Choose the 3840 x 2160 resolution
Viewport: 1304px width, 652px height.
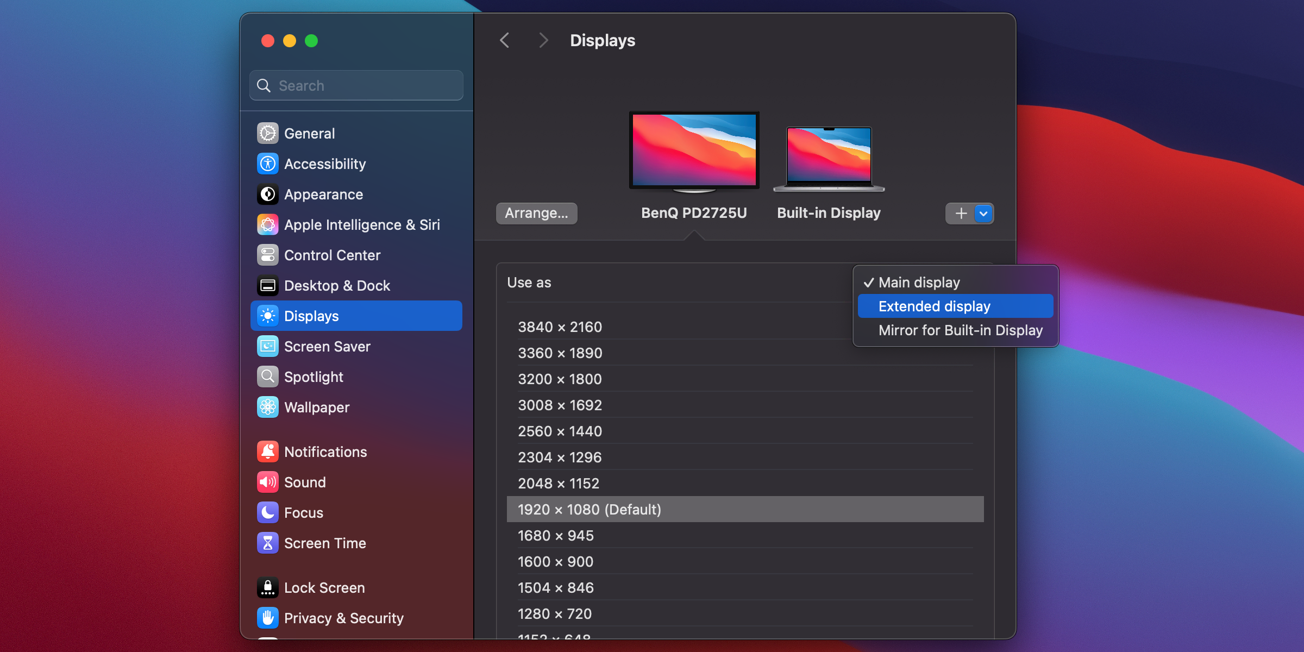(x=560, y=327)
